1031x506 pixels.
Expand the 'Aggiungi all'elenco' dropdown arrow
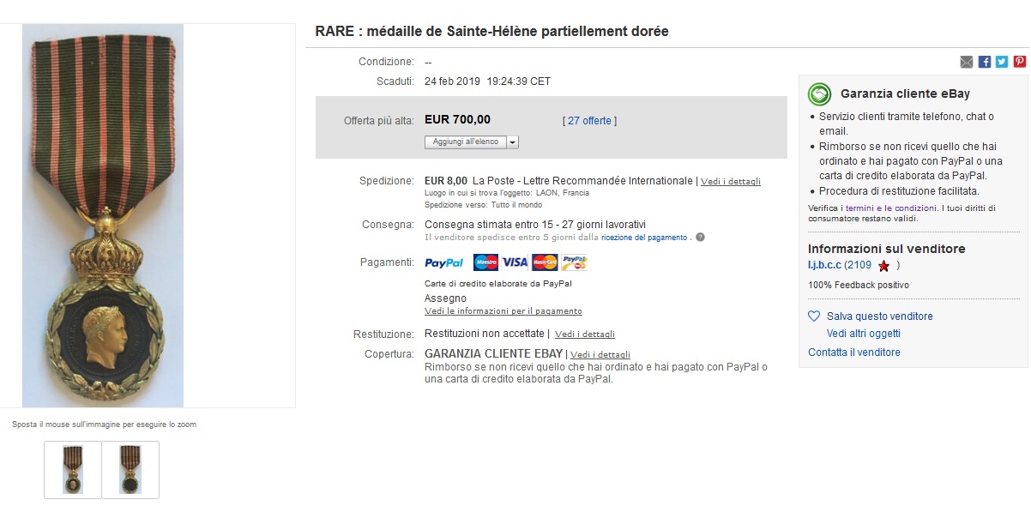(x=513, y=142)
